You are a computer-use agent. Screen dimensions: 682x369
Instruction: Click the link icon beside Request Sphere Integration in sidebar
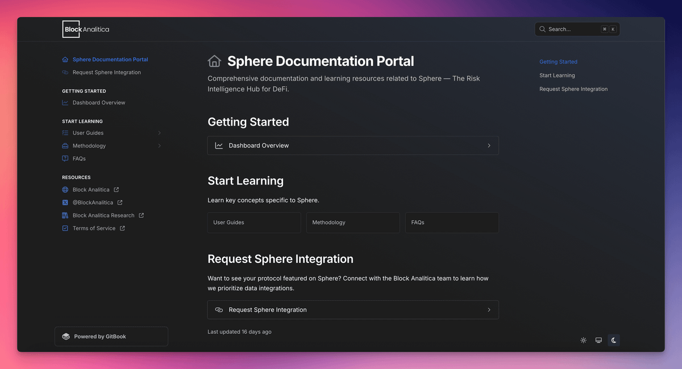(x=65, y=73)
